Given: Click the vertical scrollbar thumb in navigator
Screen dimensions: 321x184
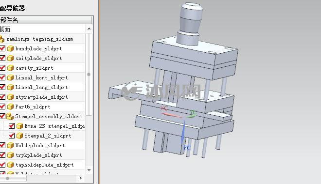Looking at the screenshot, I should (89, 75).
